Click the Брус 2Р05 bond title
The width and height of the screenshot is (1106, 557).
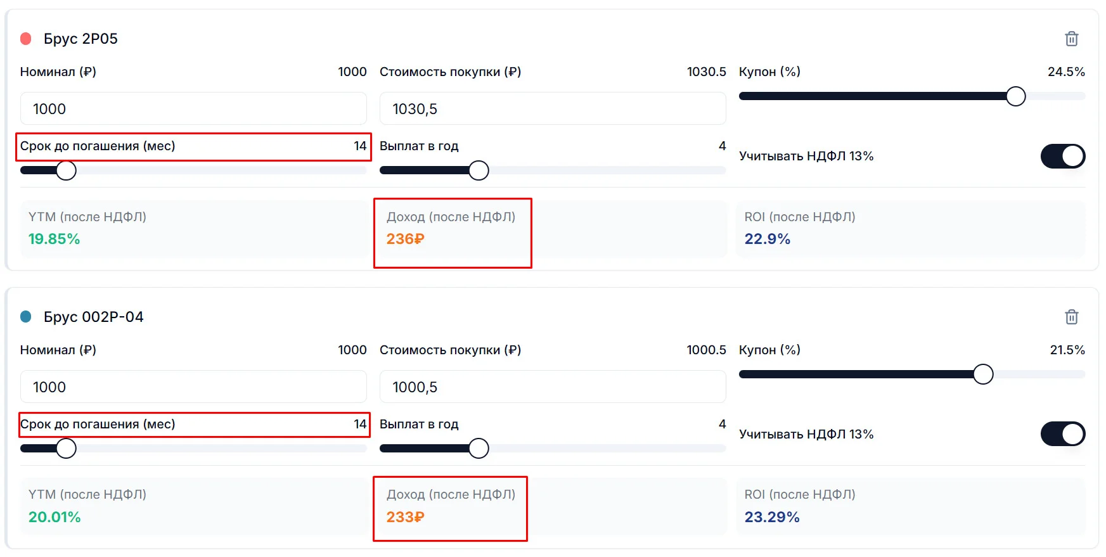click(x=80, y=39)
